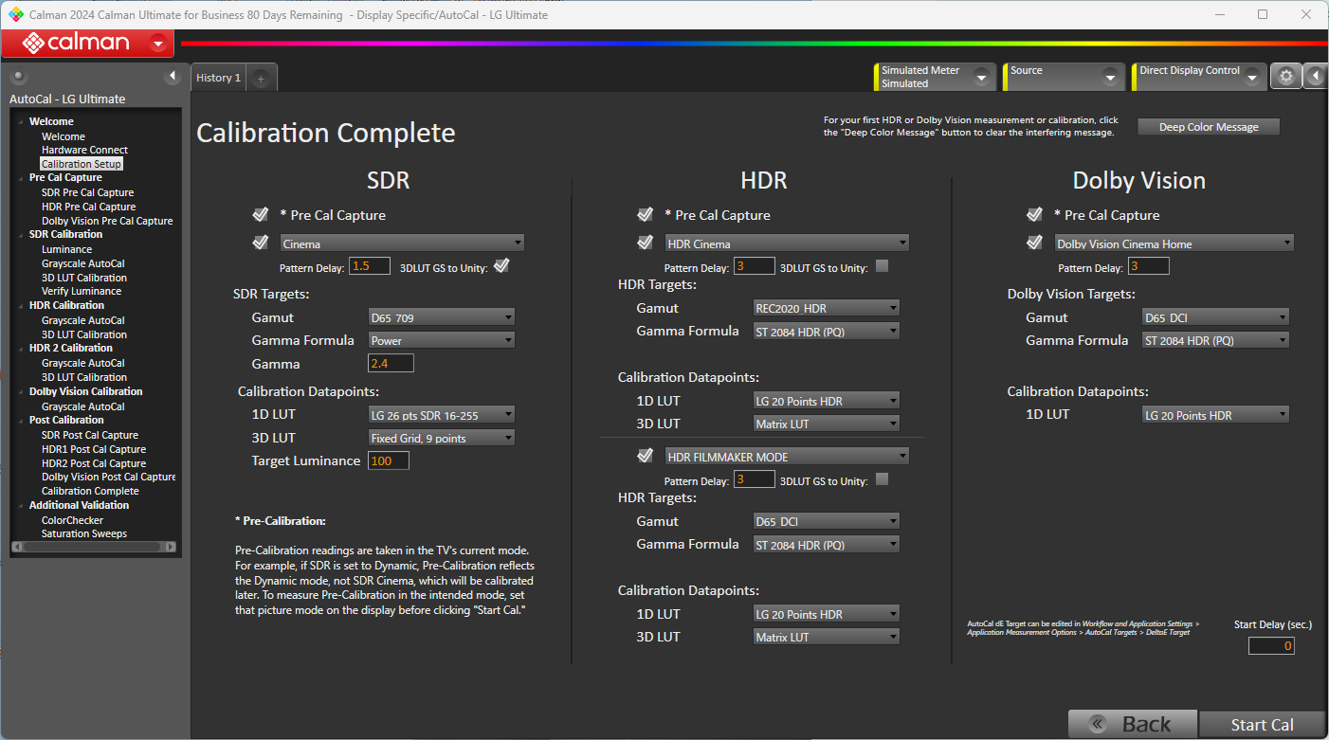Select Saturation Sweeps in the workflow list
Screen dimensions: 1329x740
[82, 533]
